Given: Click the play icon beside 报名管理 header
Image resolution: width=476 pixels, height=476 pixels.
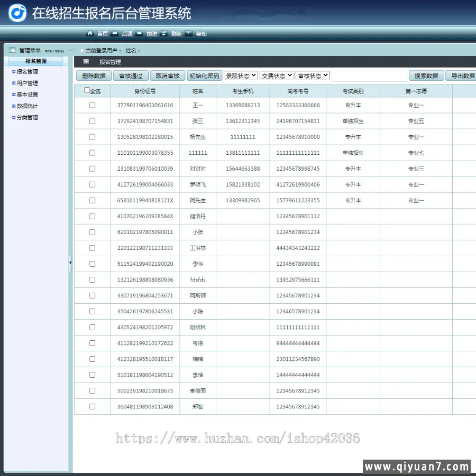Looking at the screenshot, I should (86, 62).
